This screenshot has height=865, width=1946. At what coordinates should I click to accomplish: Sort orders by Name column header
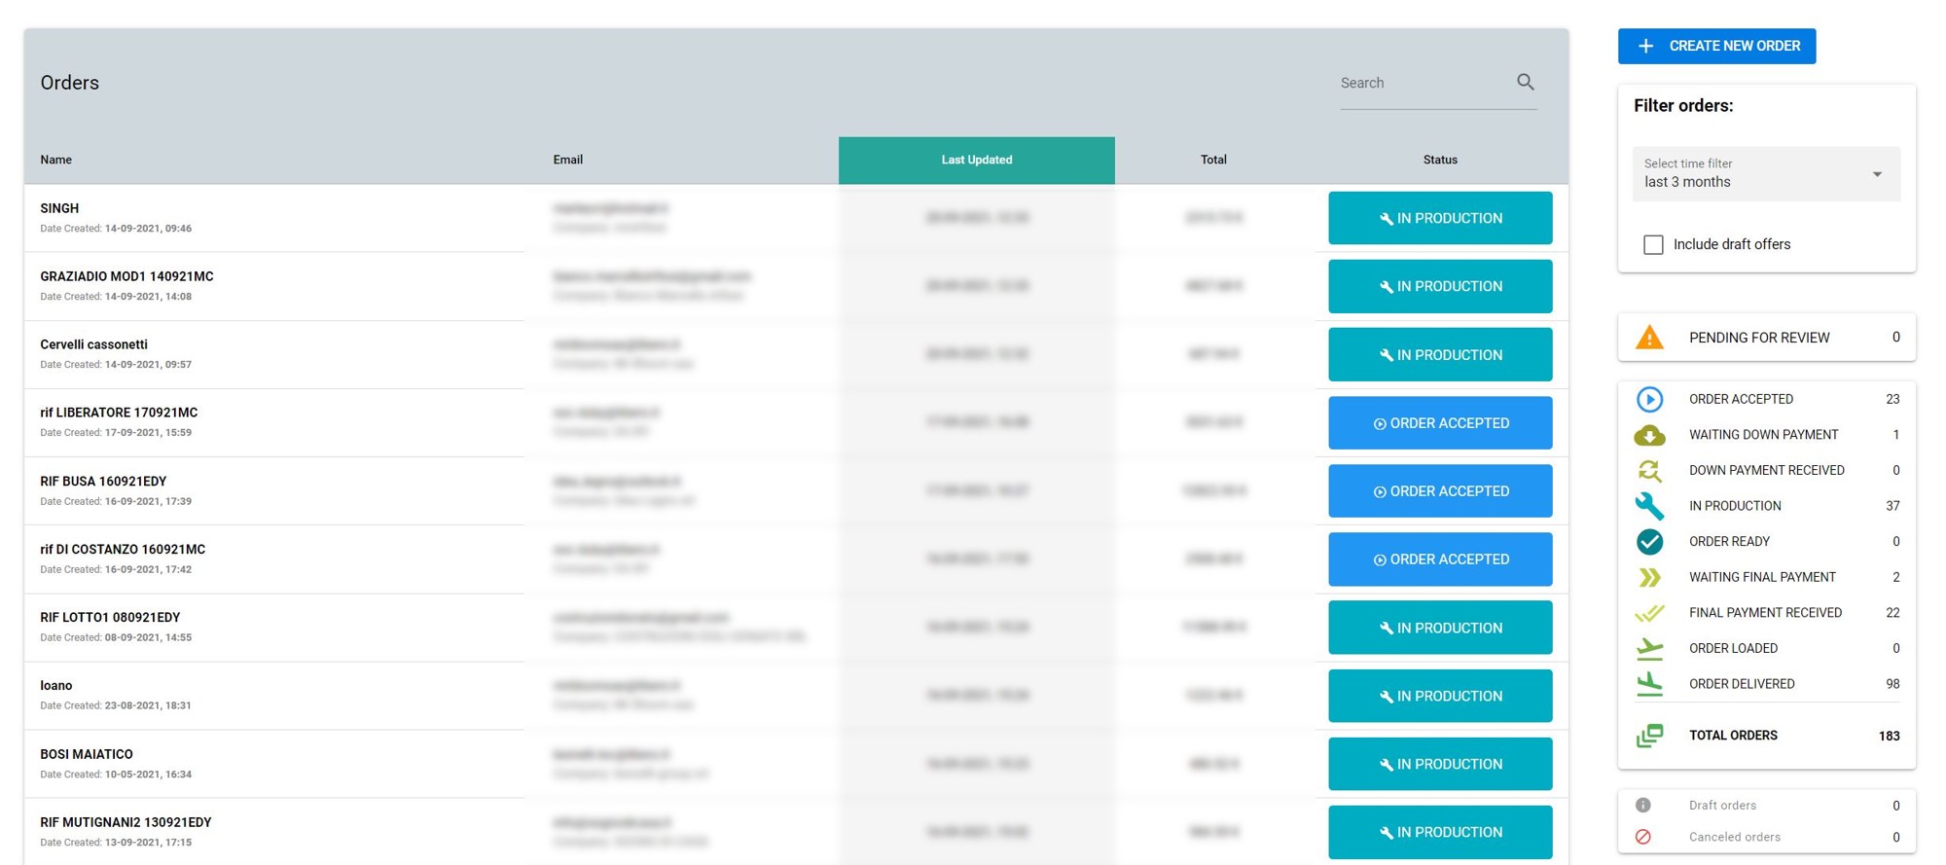point(56,160)
